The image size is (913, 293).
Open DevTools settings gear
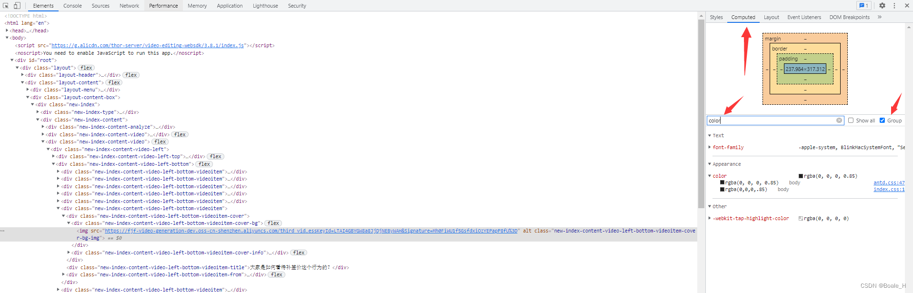tap(882, 6)
